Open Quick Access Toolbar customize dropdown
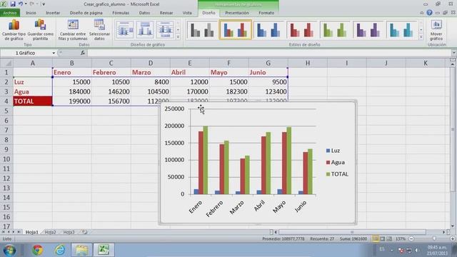The image size is (457, 257). tap(44, 4)
